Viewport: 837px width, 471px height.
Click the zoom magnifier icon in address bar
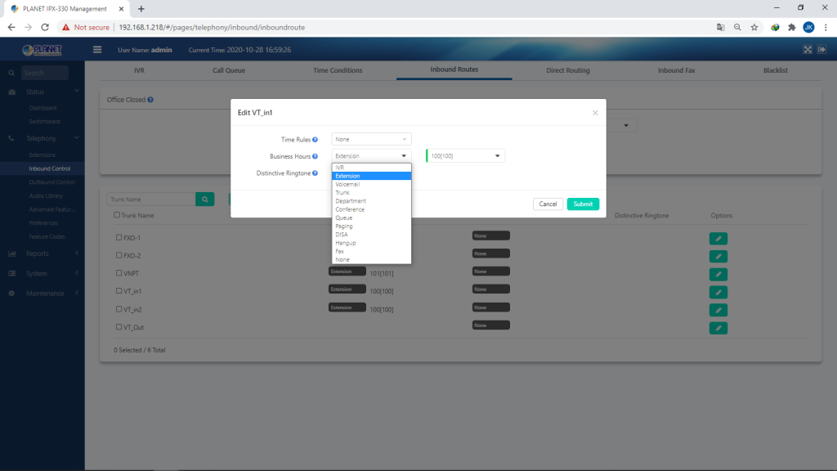coord(737,27)
